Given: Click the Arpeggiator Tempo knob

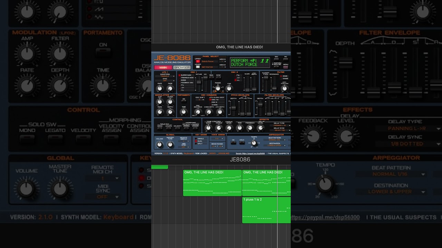Looking at the screenshot, I should pyautogui.click(x=254, y=143).
